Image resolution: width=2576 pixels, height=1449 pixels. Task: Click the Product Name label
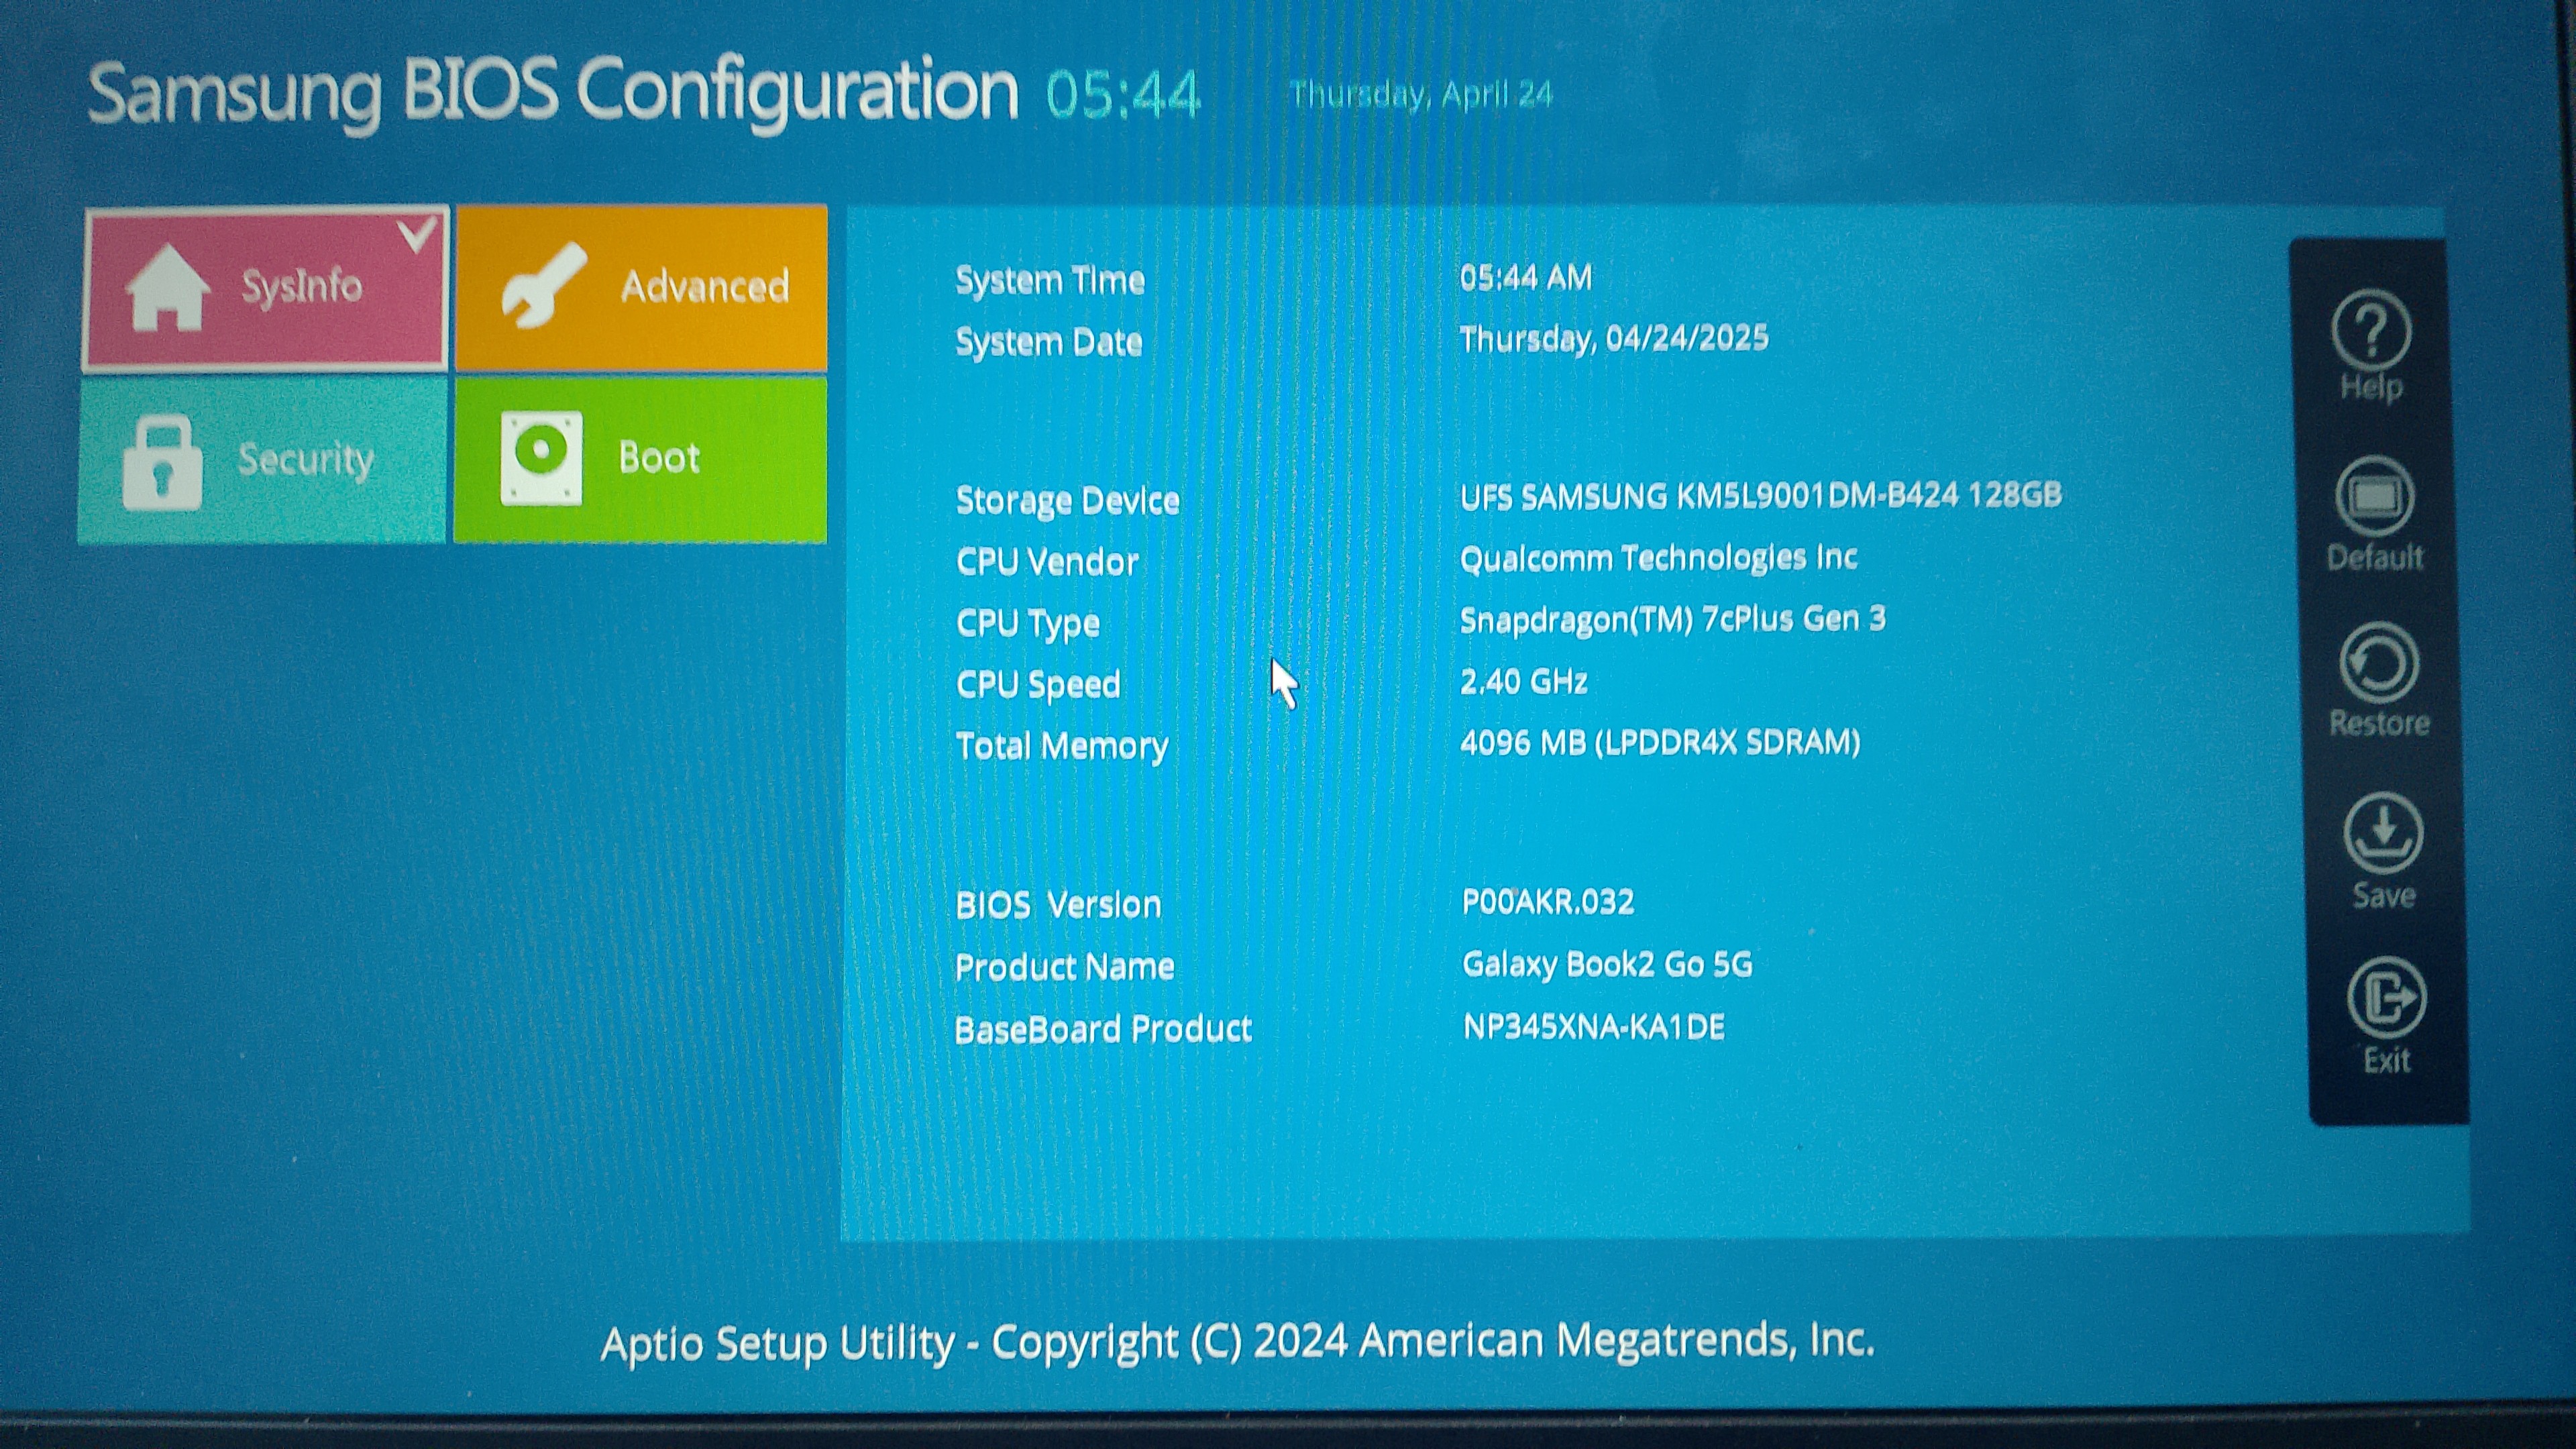click(1064, 968)
